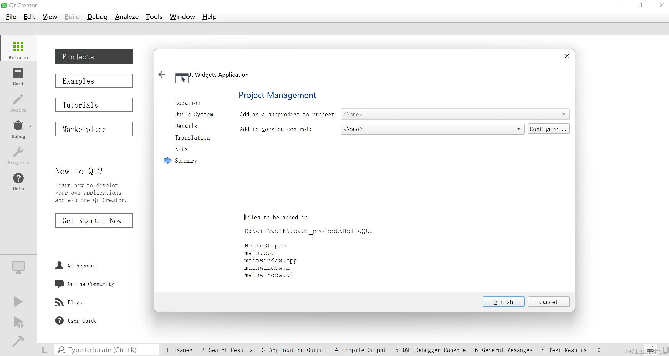Click the Finish button
The image size is (669, 356).
point(503,302)
